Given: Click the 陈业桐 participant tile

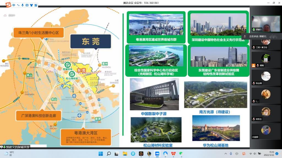Looking at the screenshot, I should point(265,77).
